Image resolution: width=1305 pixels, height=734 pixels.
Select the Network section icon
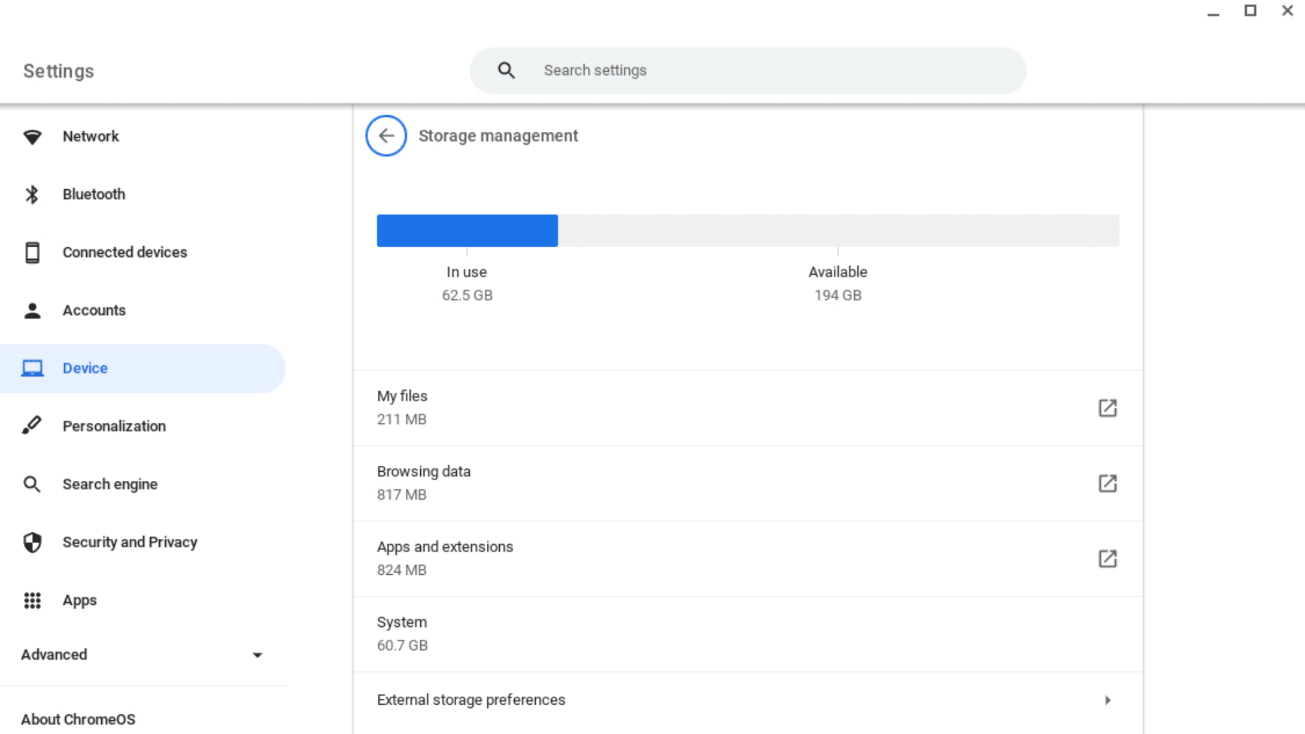pos(32,136)
